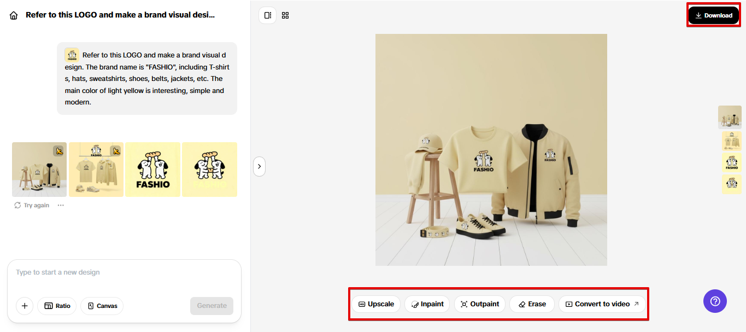Open Convert to video
This screenshot has height=332, width=746.
(601, 304)
